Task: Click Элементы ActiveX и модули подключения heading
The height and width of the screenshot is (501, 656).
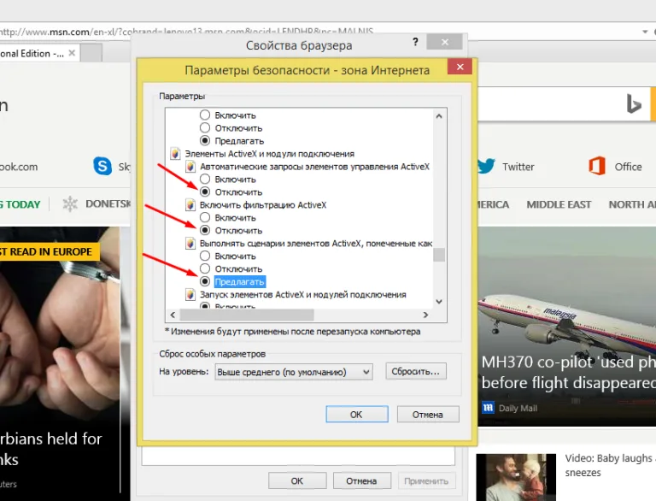Action: point(269,154)
